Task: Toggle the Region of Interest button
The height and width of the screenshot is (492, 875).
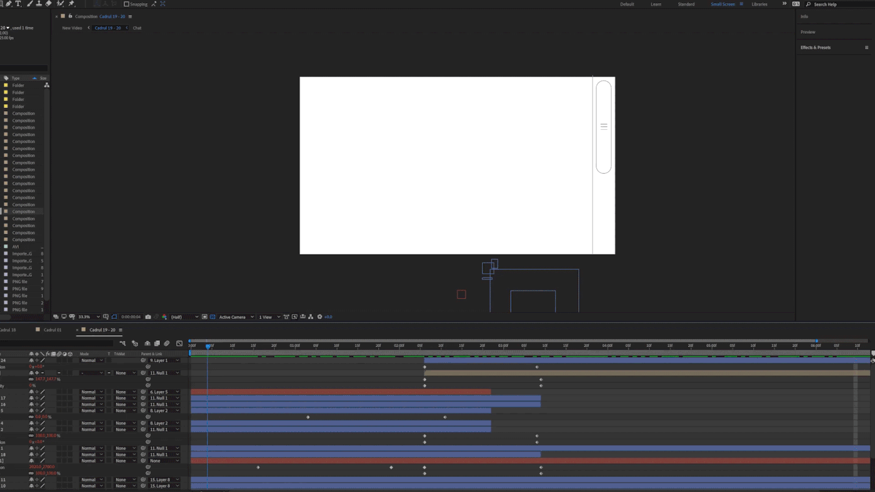Action: pos(204,317)
